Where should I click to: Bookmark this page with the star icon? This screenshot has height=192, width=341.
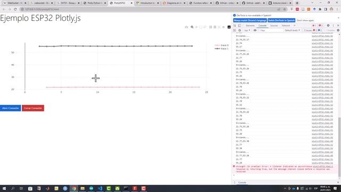coord(284,9)
